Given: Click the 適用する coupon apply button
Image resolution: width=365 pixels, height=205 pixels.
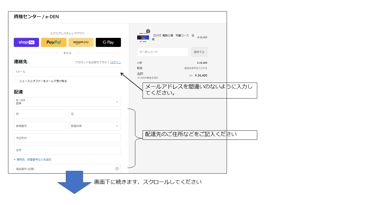Looking at the screenshot, I should click(199, 52).
